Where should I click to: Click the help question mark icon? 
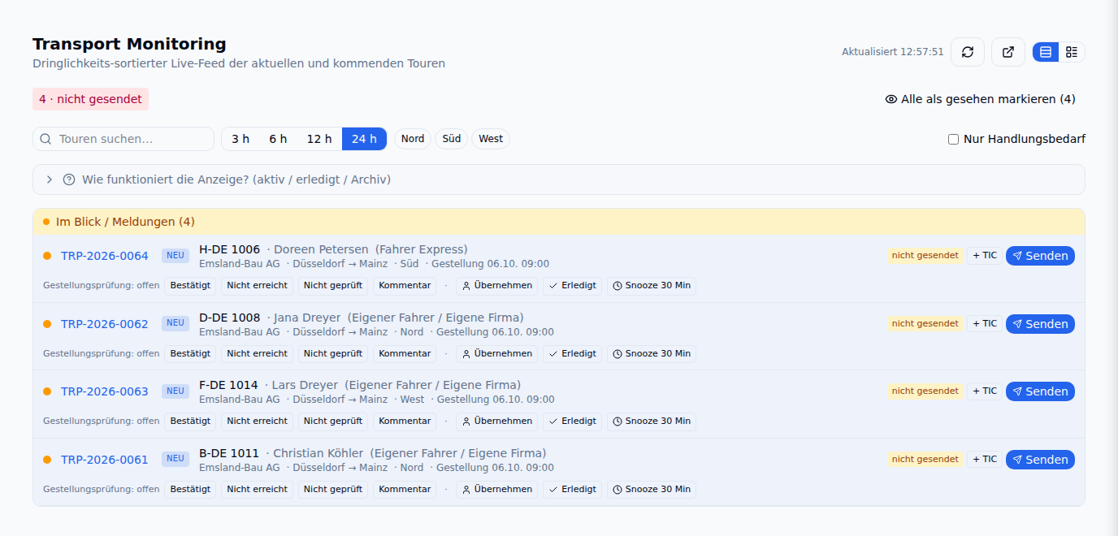(x=69, y=179)
